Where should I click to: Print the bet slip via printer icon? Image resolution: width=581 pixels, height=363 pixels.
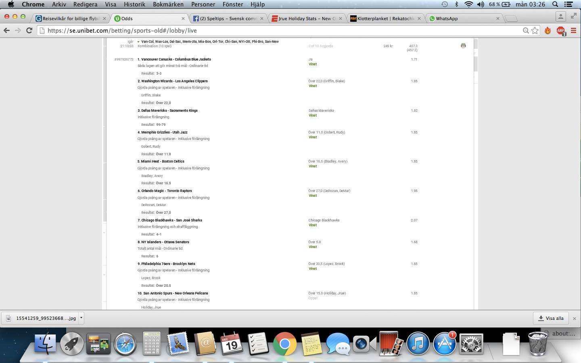tap(463, 46)
